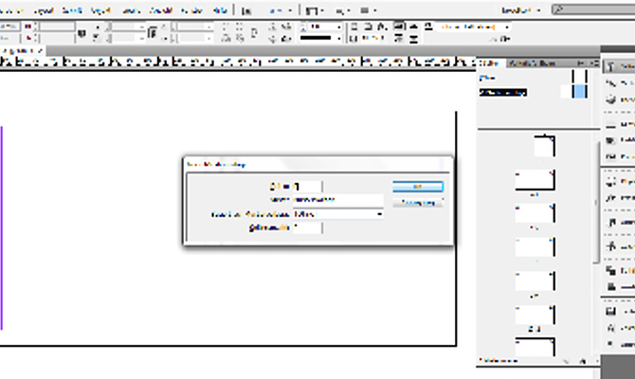The height and width of the screenshot is (379, 635).
Task: Click the Prefix input field
Action: [x=309, y=186]
